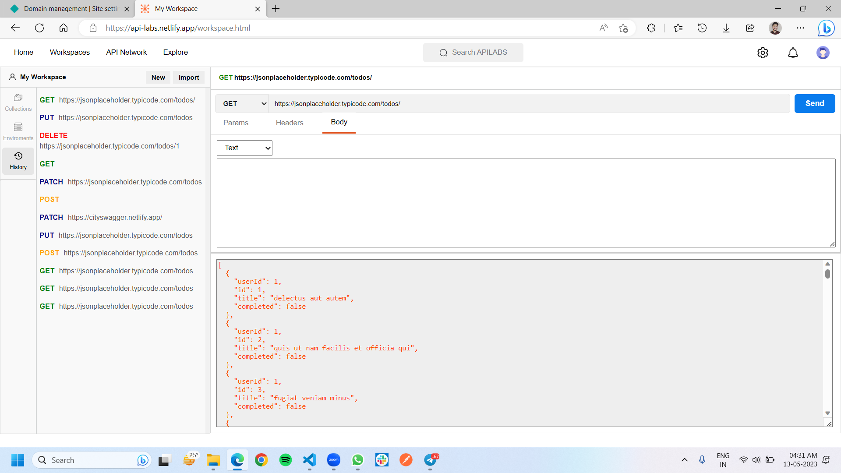Open the settings gear icon
The width and height of the screenshot is (841, 473).
coord(763,53)
